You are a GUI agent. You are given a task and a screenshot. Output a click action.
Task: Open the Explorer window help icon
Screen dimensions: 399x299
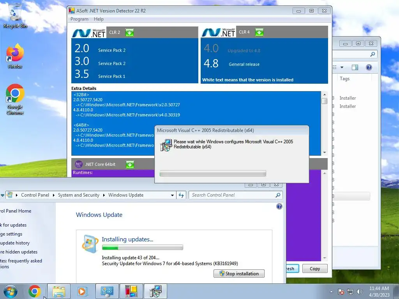(x=369, y=67)
